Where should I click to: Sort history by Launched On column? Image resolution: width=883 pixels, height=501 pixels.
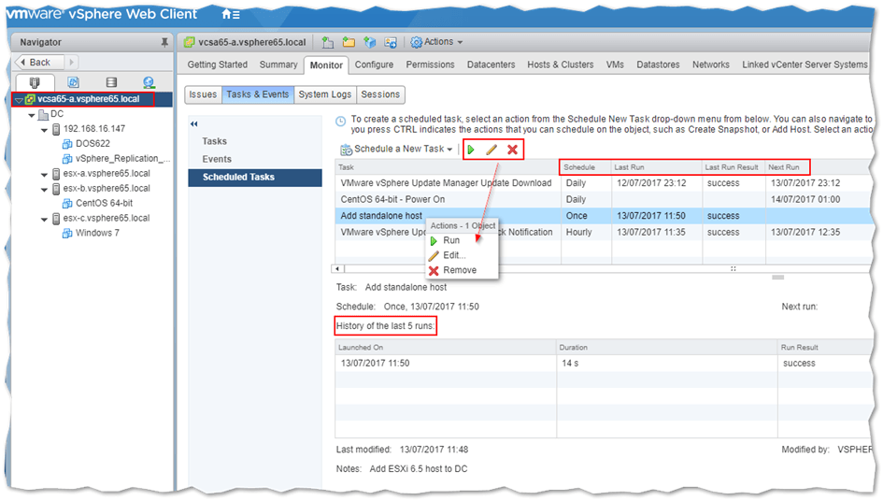click(x=446, y=348)
